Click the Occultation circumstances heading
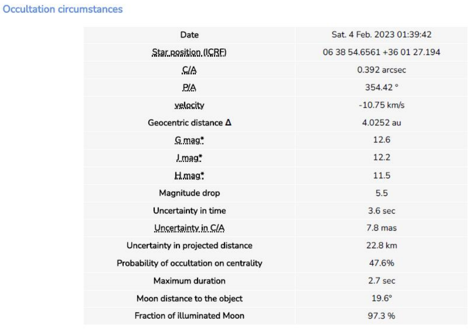The width and height of the screenshot is (471, 329). click(62, 9)
